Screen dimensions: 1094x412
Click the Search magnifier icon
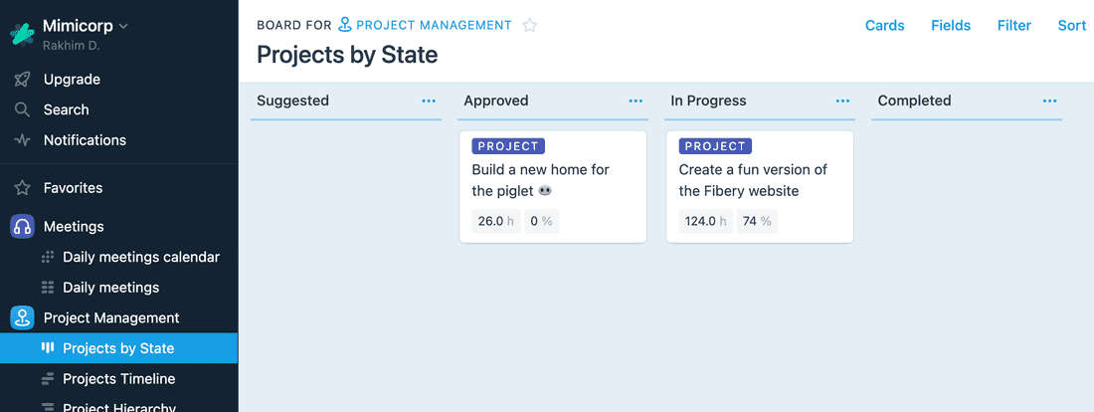(22, 109)
